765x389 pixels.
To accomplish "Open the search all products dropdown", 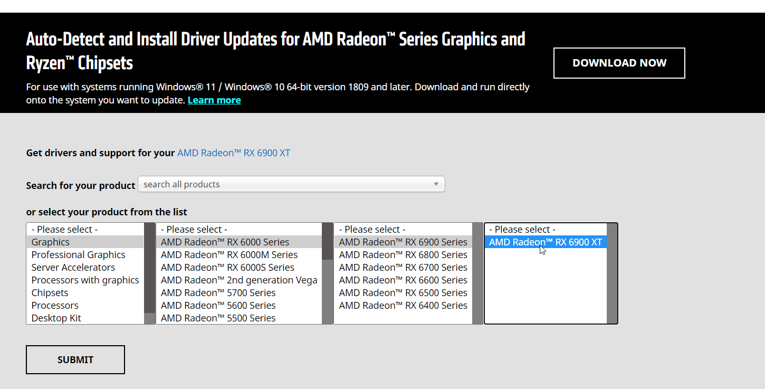I will pyautogui.click(x=291, y=184).
